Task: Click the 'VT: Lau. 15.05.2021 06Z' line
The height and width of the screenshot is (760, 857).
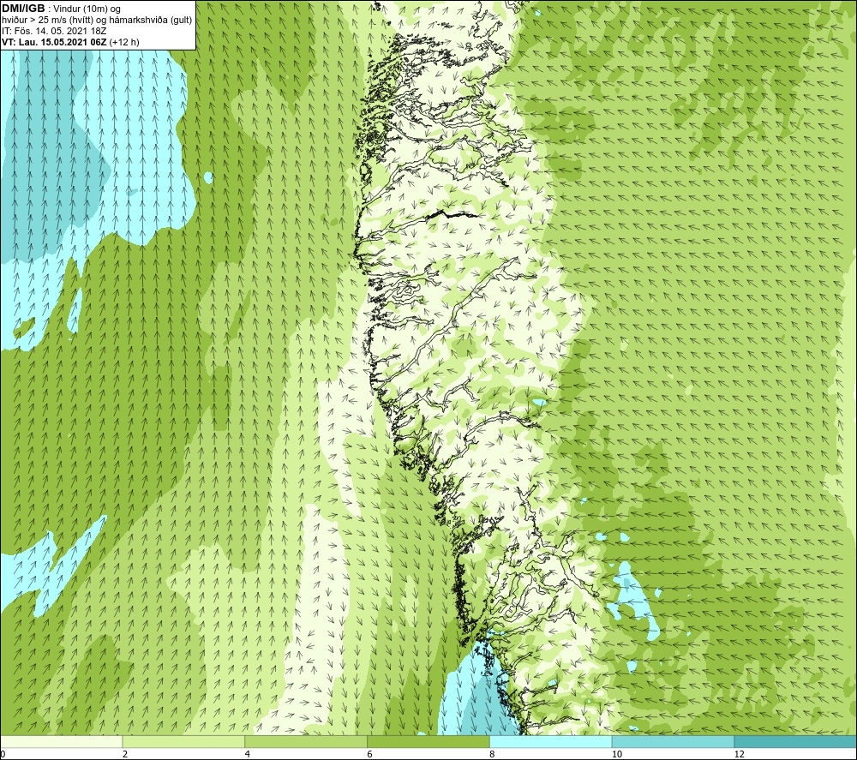Action: click(70, 42)
